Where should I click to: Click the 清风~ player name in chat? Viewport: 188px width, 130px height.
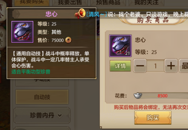pyautogui.click(x=97, y=15)
